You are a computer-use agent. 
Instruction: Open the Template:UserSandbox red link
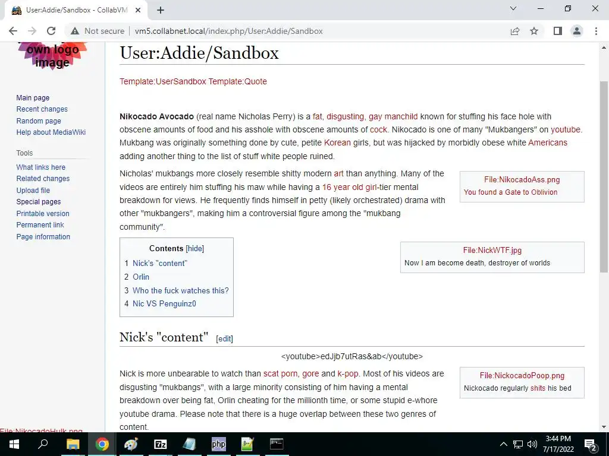tap(163, 81)
